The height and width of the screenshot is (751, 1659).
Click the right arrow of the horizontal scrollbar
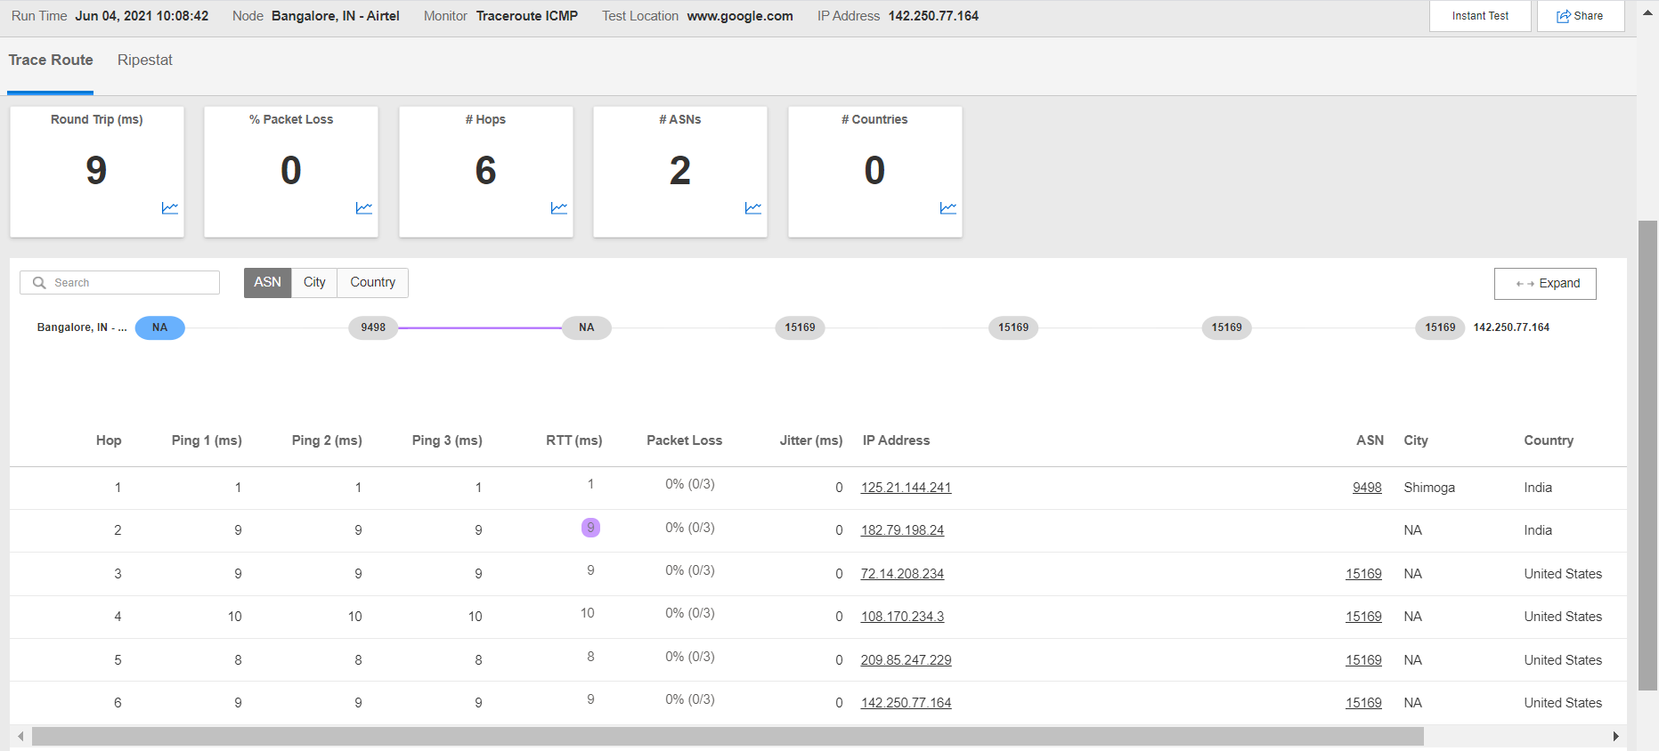[1615, 736]
